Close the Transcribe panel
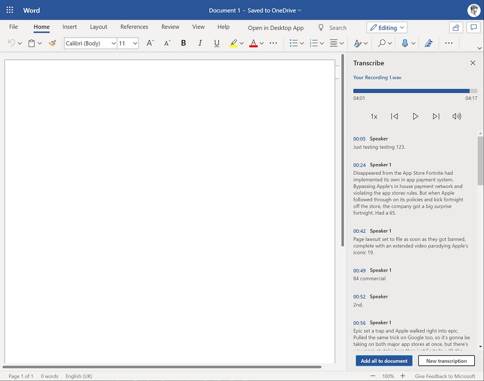 click(x=473, y=63)
